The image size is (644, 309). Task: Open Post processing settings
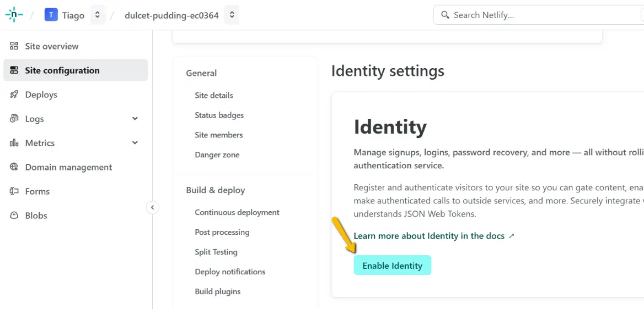point(222,232)
